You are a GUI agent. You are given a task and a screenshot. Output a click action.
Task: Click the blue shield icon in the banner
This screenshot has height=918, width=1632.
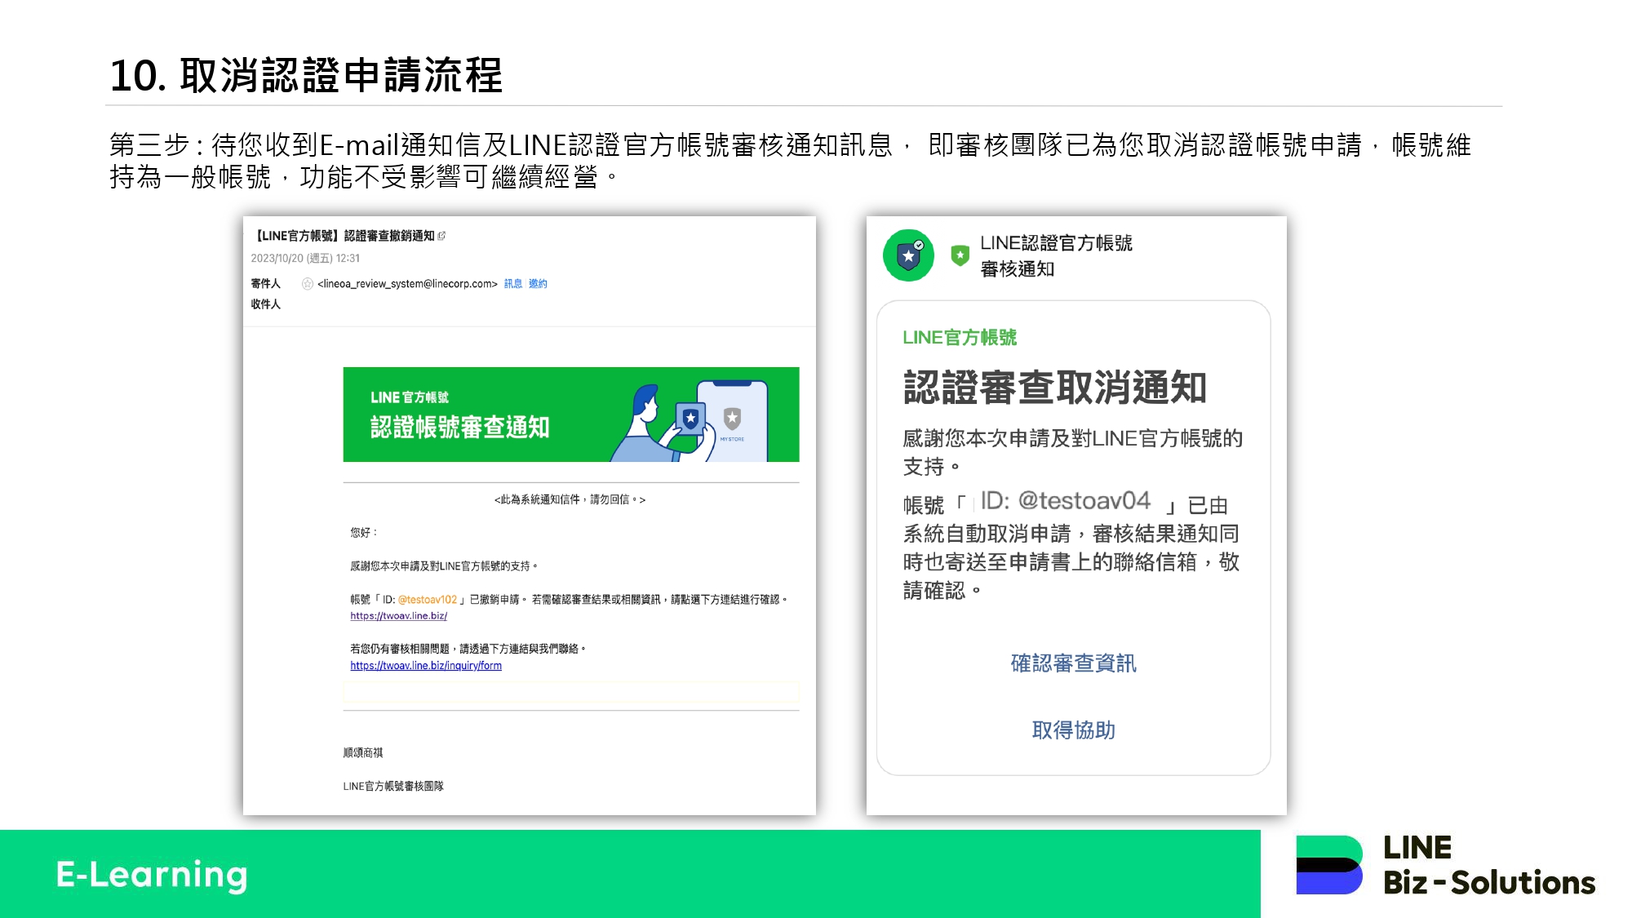click(x=690, y=418)
